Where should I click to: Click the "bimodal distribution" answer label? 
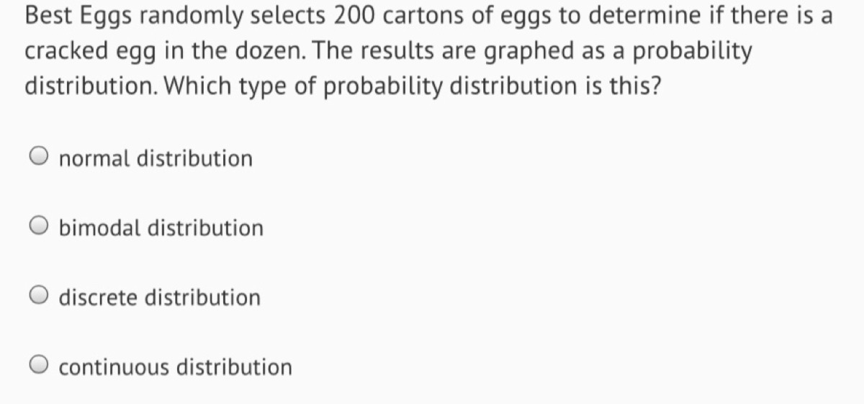pyautogui.click(x=161, y=228)
